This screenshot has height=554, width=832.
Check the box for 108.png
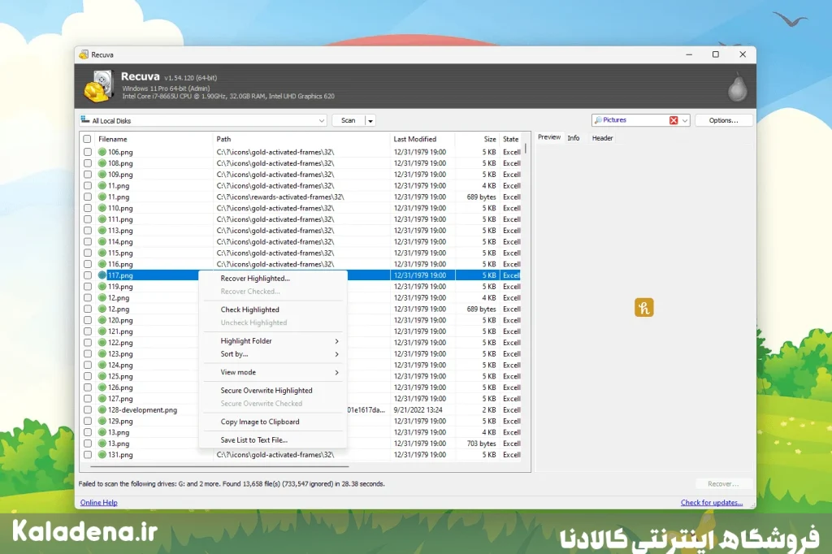88,163
